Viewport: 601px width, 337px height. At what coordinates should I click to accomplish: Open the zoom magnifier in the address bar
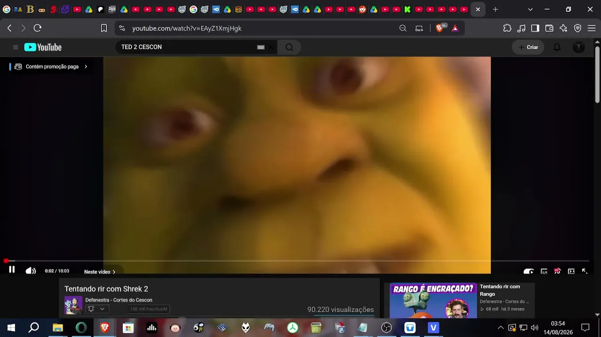click(403, 28)
